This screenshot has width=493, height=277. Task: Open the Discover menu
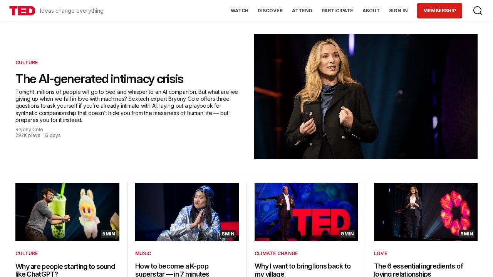pos(270,11)
